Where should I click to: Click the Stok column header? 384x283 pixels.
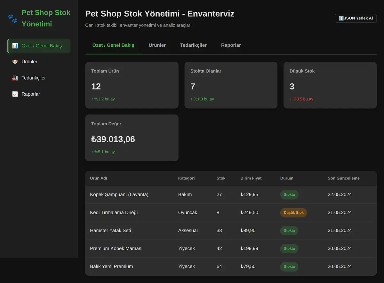[221, 178]
